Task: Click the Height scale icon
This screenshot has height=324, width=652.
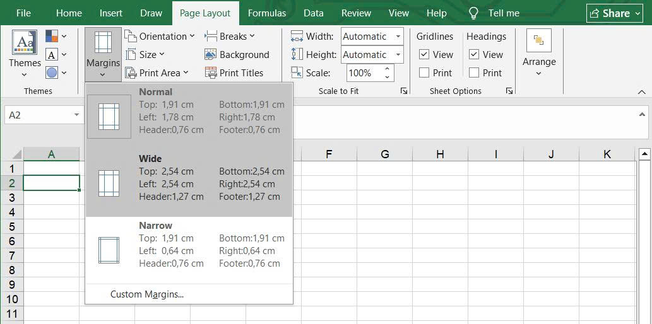Action: pyautogui.click(x=297, y=54)
